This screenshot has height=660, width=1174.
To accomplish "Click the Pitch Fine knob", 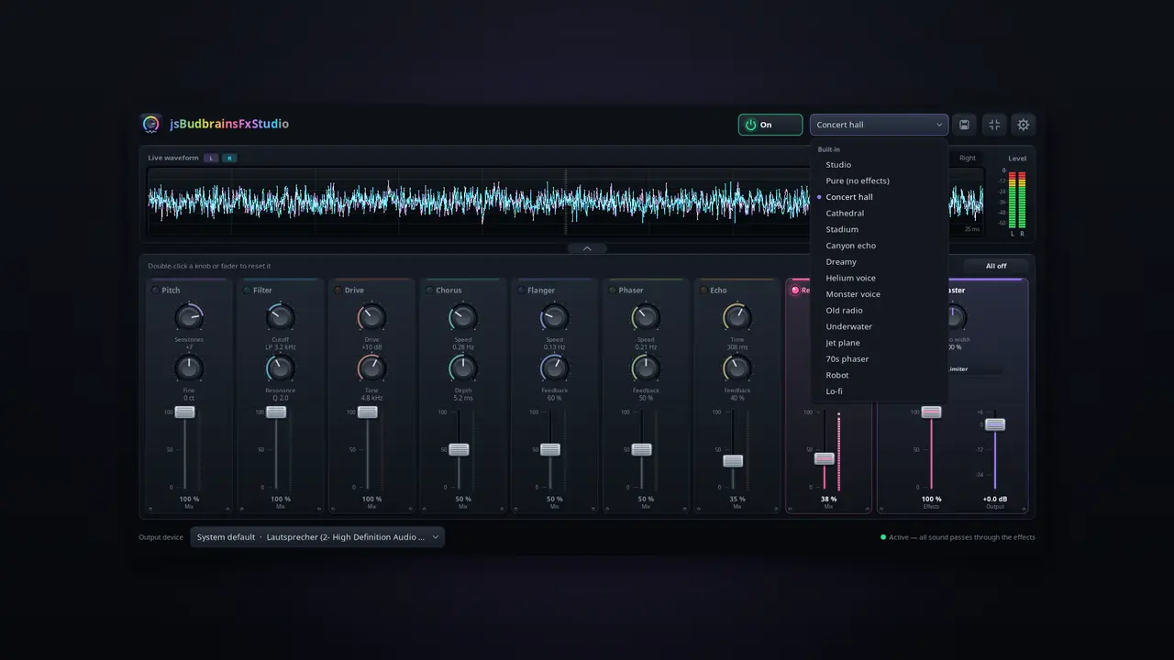I will (189, 368).
